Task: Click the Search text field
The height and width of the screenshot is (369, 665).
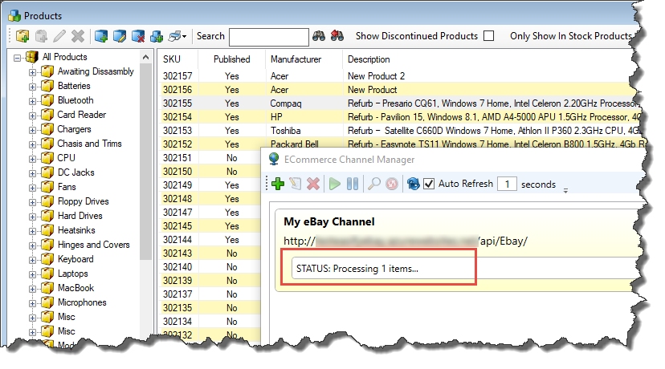Action: click(268, 37)
